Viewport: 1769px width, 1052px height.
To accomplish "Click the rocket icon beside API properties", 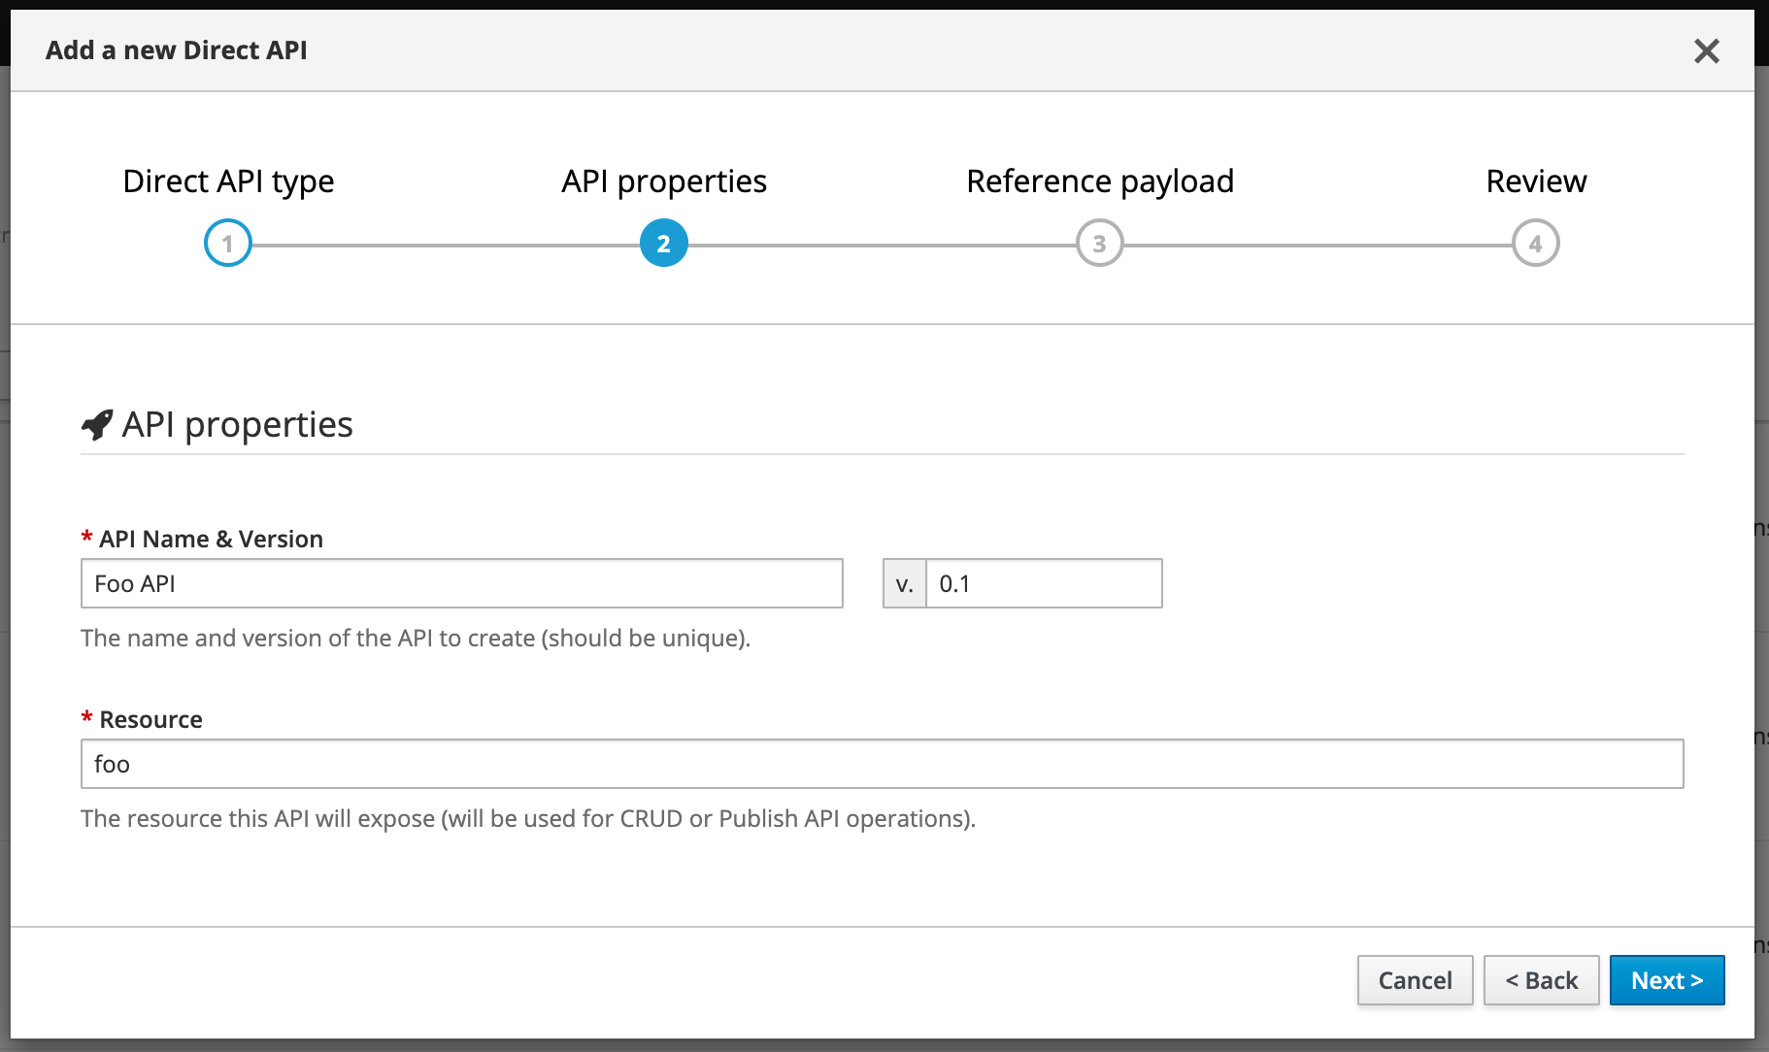I will click(x=97, y=425).
